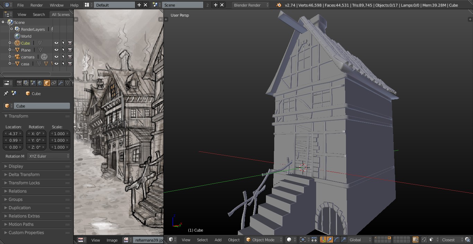The width and height of the screenshot is (473, 244).
Task: Switch to World properties tab
Action: click(40, 83)
